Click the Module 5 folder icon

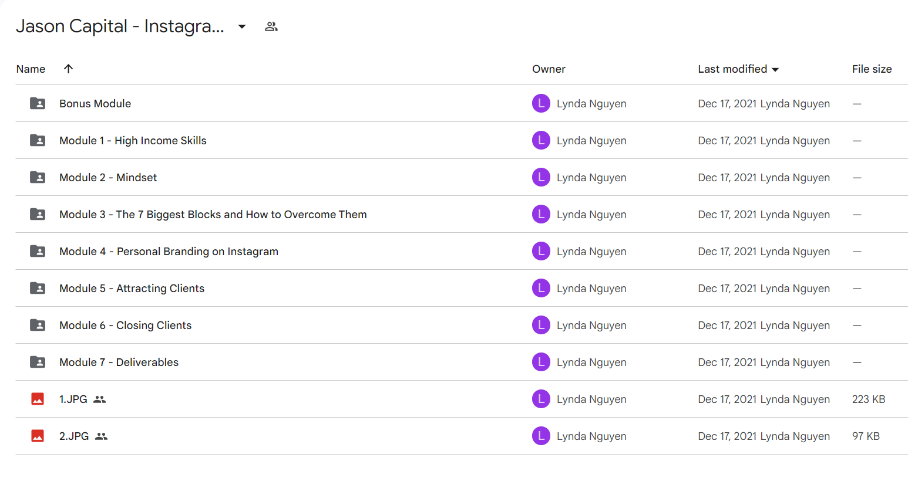pos(38,288)
